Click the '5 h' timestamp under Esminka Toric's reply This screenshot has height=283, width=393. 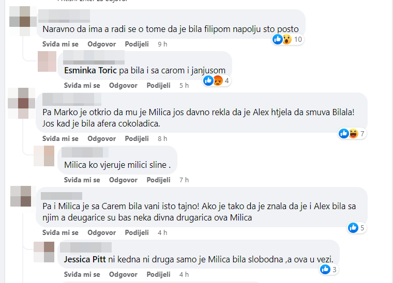click(x=184, y=85)
